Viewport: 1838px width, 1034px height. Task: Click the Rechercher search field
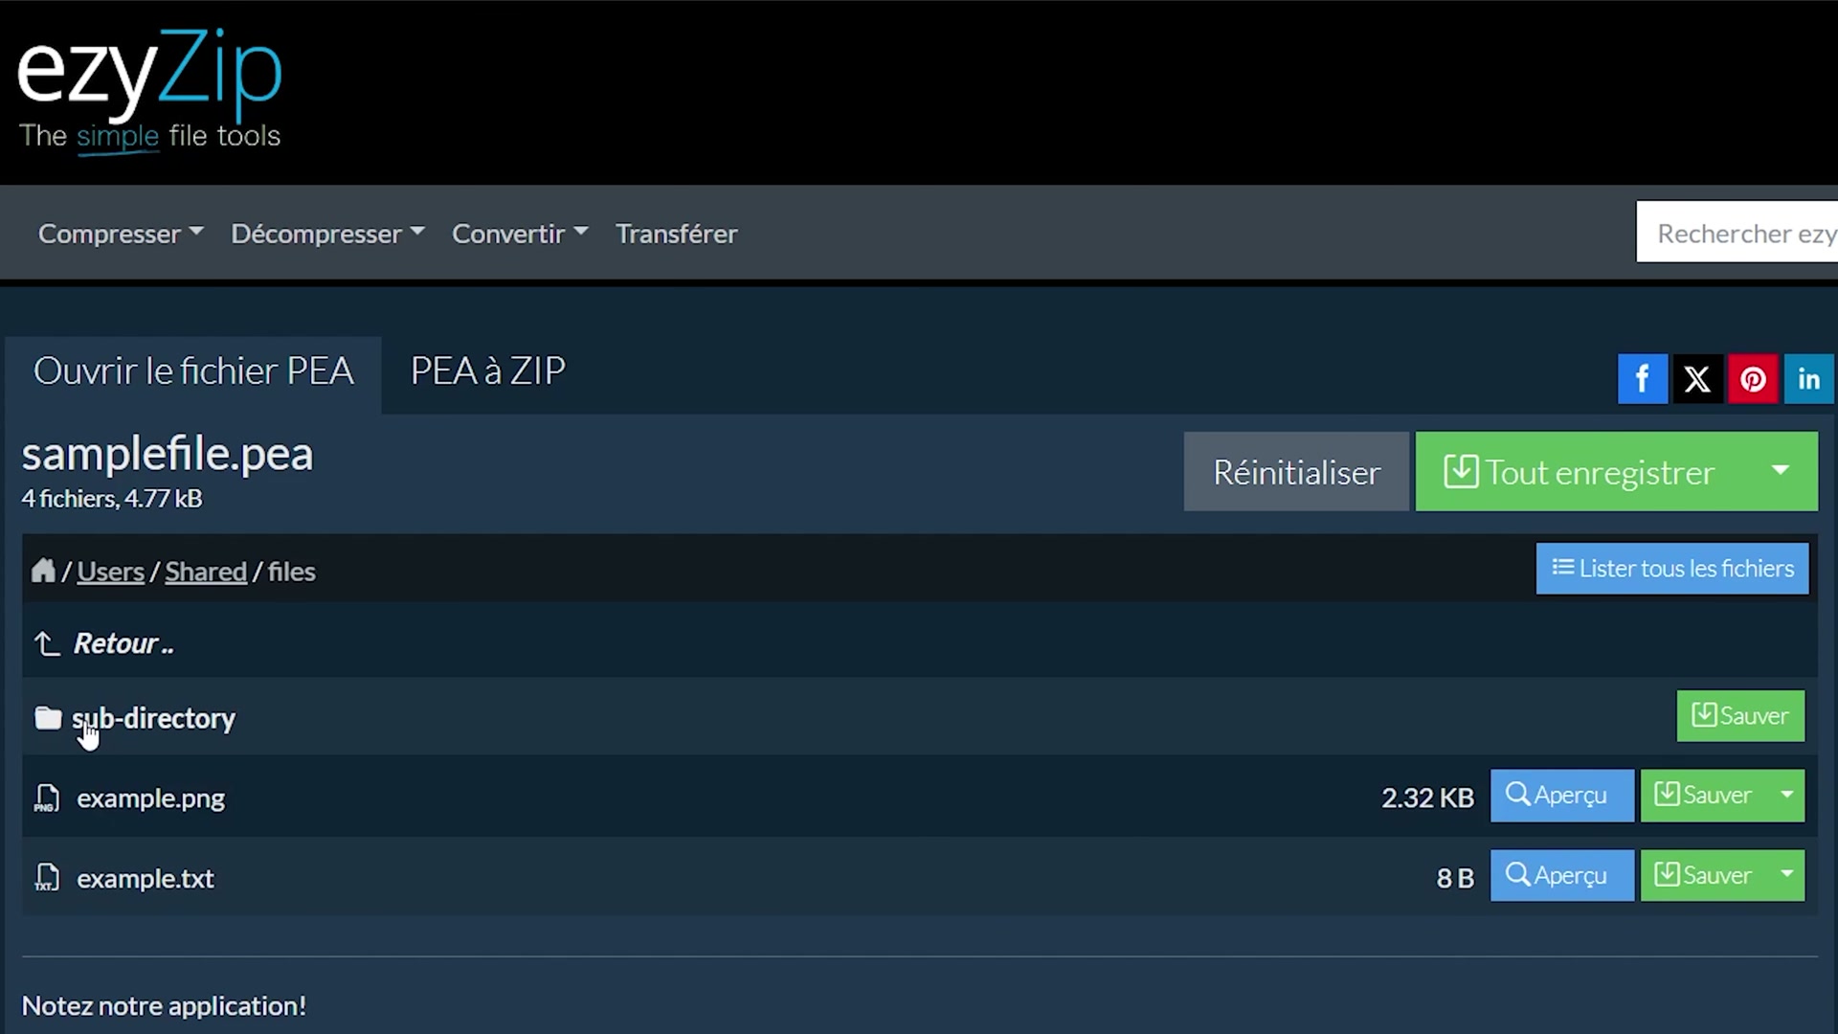point(1737,233)
